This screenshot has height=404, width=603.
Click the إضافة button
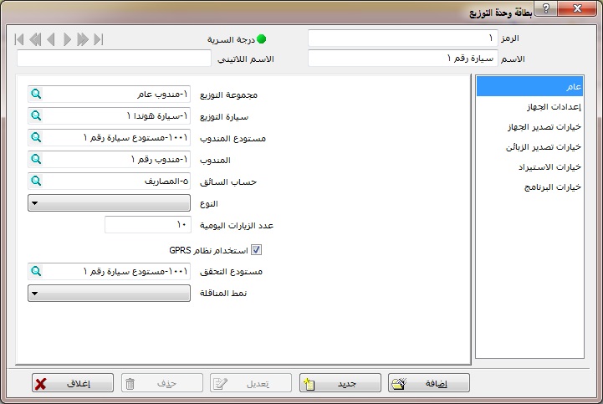428,383
